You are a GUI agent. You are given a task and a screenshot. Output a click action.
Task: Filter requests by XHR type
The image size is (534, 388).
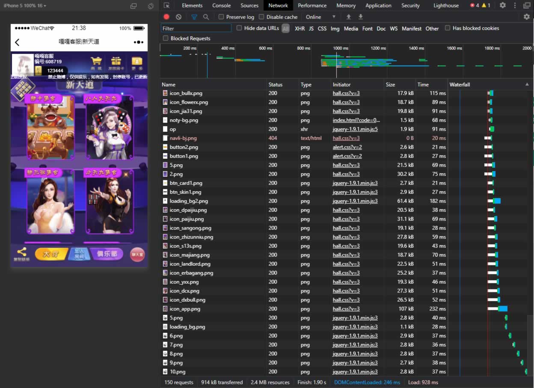click(x=300, y=29)
